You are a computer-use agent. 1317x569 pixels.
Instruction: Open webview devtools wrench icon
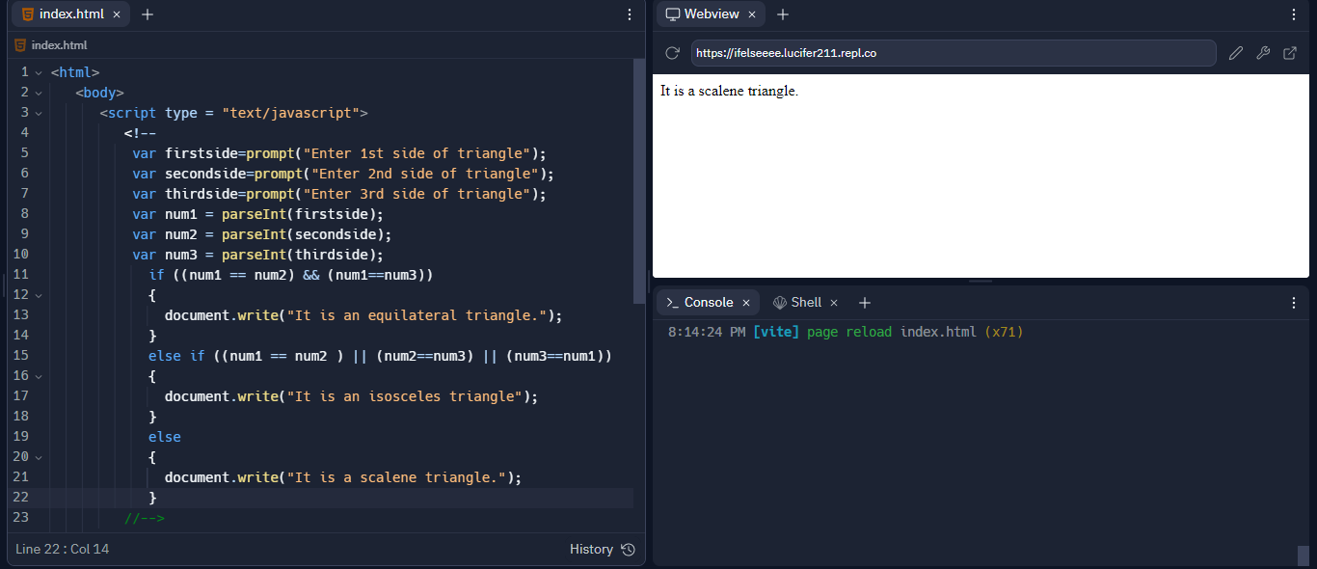point(1263,53)
